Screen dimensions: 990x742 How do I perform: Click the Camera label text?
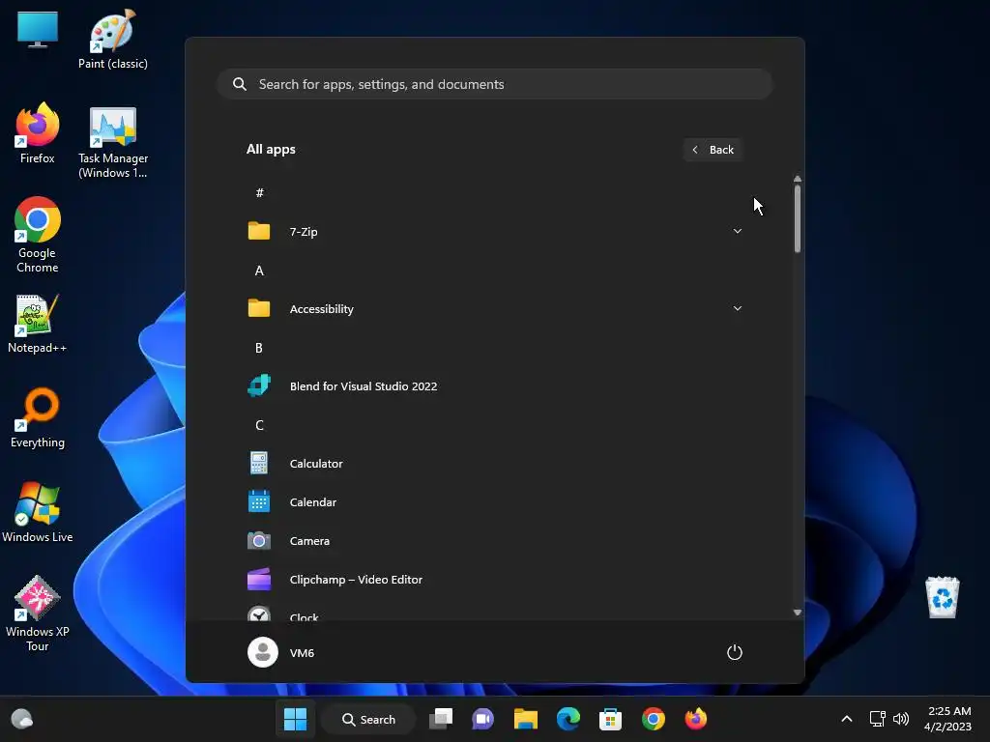[x=309, y=541]
